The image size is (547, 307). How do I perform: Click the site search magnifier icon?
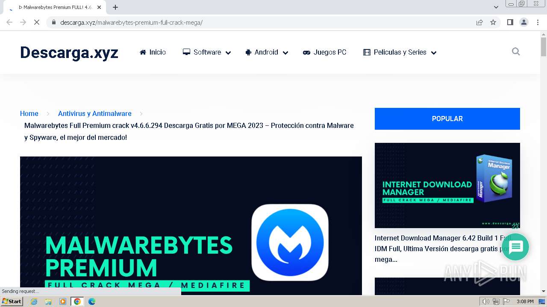[x=516, y=52]
